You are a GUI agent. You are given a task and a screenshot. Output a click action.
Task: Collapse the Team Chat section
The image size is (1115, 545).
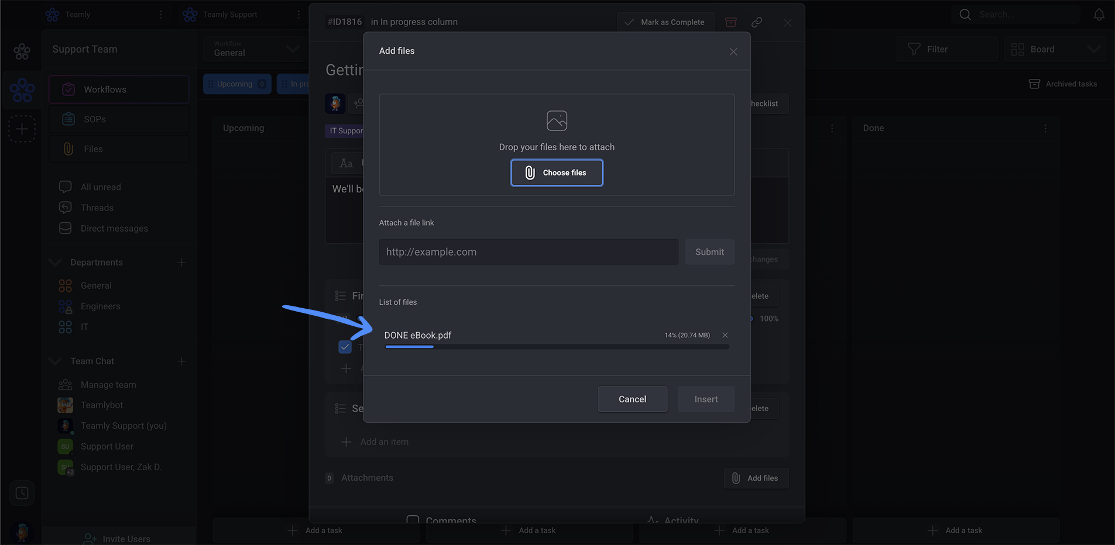click(56, 361)
